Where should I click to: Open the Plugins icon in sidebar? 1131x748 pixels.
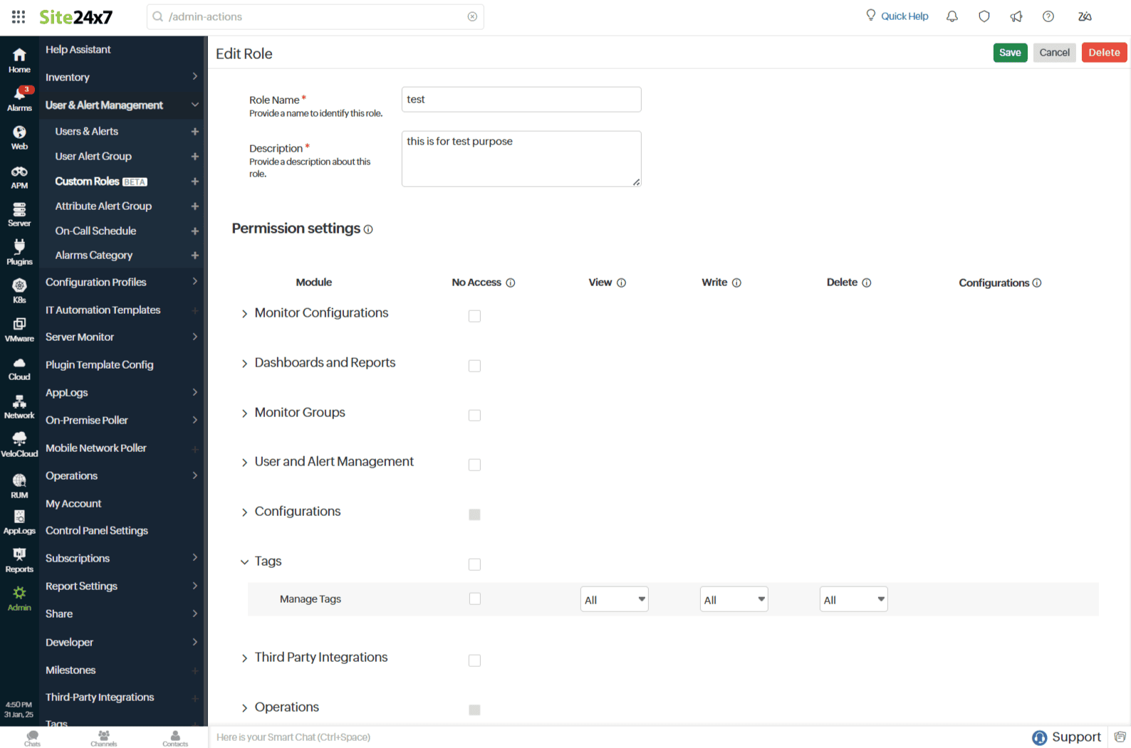coord(19,252)
